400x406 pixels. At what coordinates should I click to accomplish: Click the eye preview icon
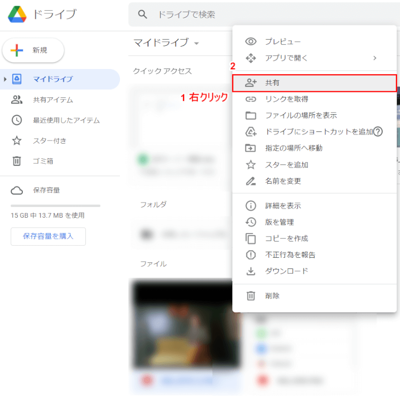point(251,42)
